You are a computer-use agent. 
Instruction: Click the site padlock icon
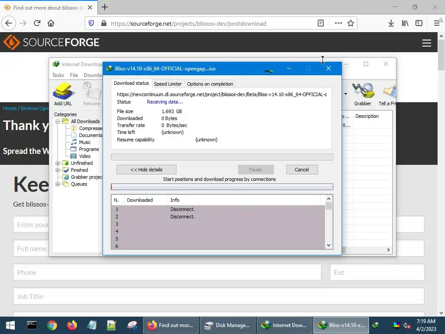pyautogui.click(x=104, y=23)
